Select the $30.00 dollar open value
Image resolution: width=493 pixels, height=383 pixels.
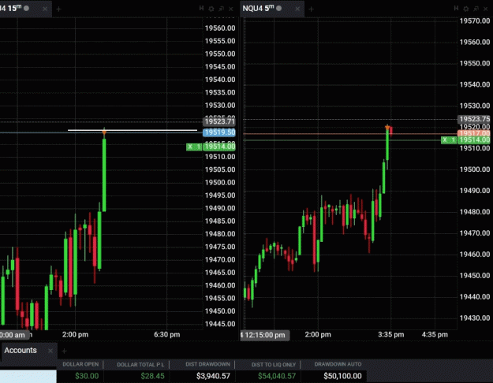(87, 376)
